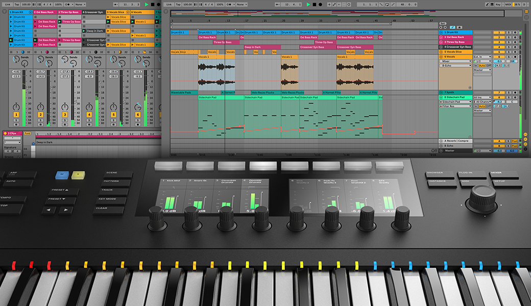Enable Draw Mode pencil icon

click(x=487, y=5)
